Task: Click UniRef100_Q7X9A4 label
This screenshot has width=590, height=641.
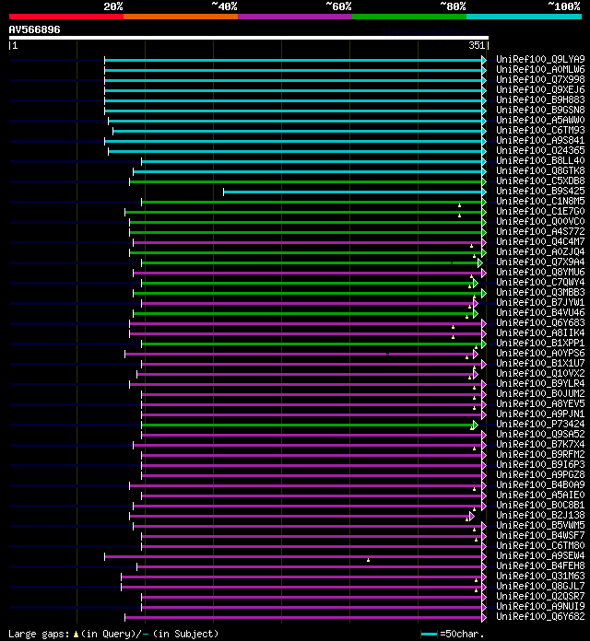Action: [540, 262]
